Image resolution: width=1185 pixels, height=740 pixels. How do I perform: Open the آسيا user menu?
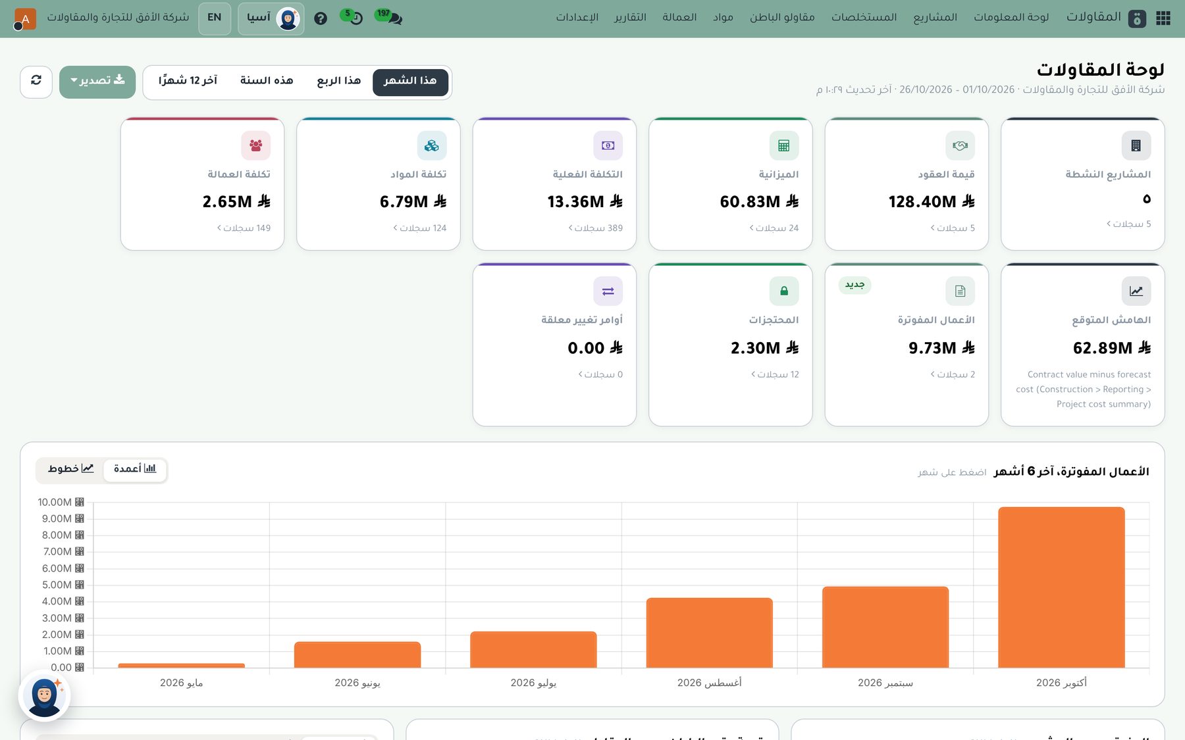pos(271,18)
